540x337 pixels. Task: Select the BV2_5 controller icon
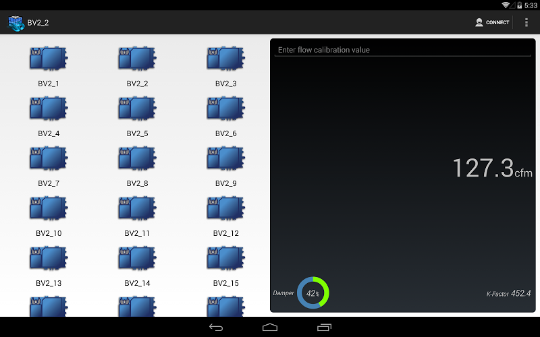[x=137, y=109]
